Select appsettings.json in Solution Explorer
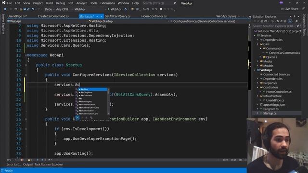 point(274,105)
